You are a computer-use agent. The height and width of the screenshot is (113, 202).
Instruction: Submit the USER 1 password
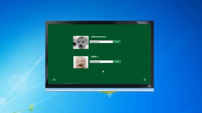tap(117, 62)
